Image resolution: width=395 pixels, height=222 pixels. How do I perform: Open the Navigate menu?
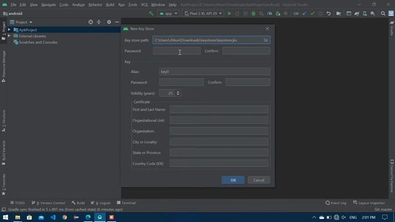(x=48, y=4)
